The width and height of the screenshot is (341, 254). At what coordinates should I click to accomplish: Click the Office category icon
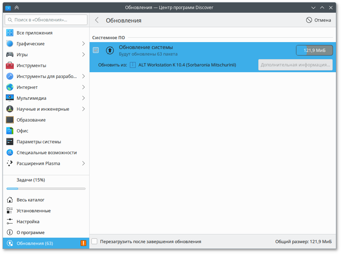[x=10, y=131]
